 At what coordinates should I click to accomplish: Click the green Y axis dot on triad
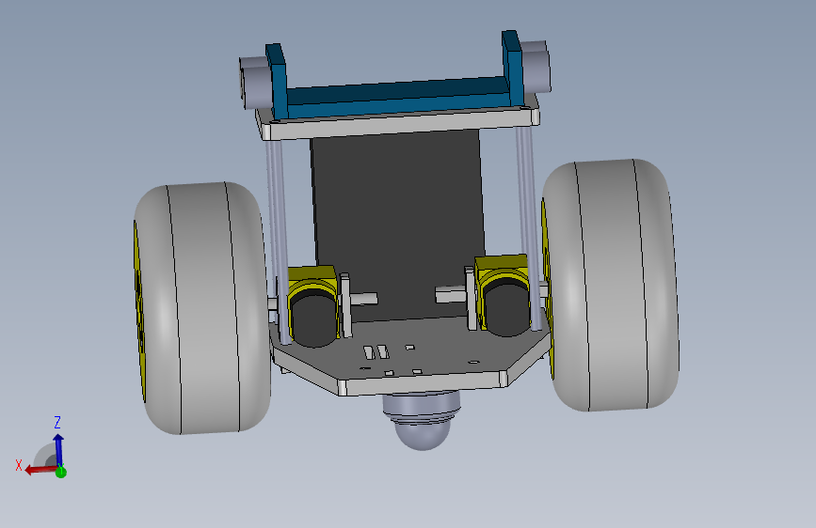[61, 473]
